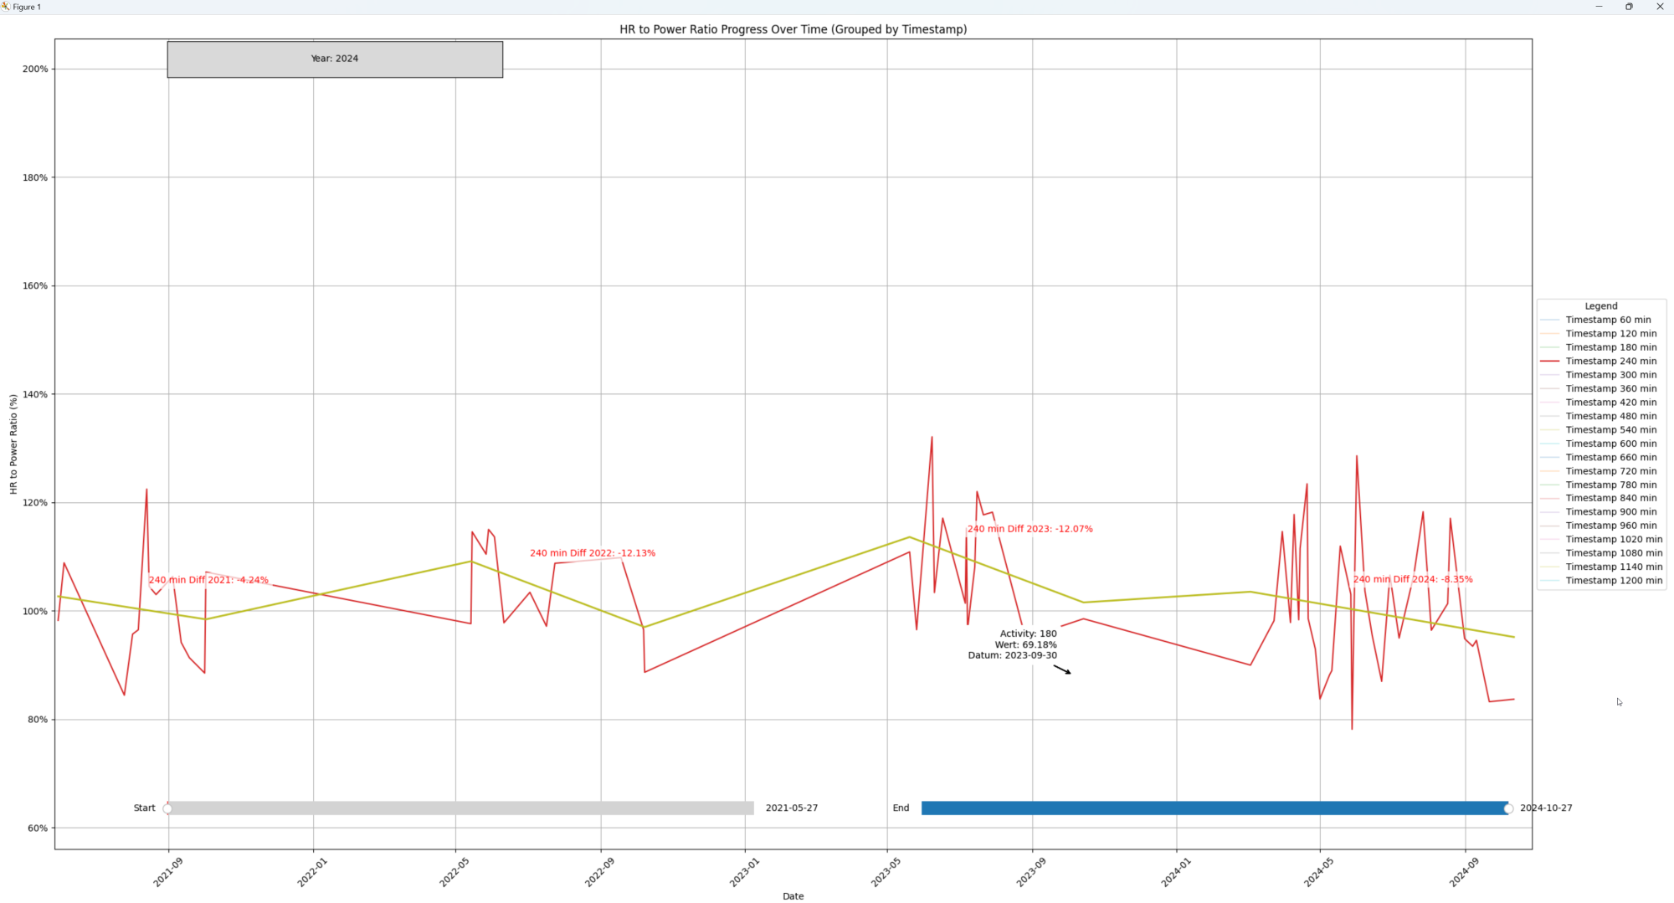The height and width of the screenshot is (903, 1674).
Task: Click the 240 min Diff 2022 annotation
Action: pos(593,553)
